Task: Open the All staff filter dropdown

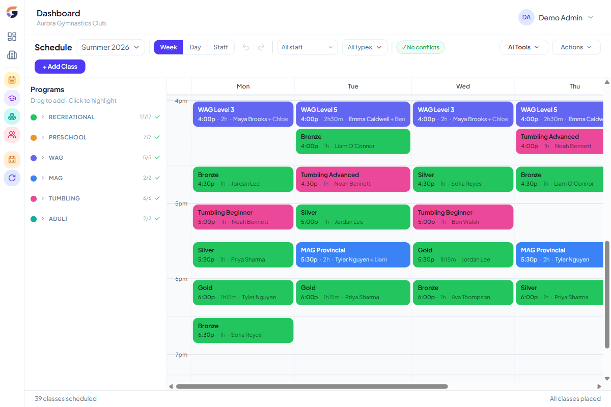Action: point(308,47)
